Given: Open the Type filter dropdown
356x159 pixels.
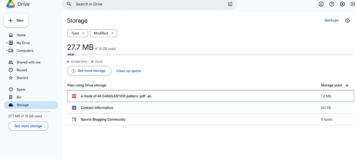Looking at the screenshot, I should [78, 33].
